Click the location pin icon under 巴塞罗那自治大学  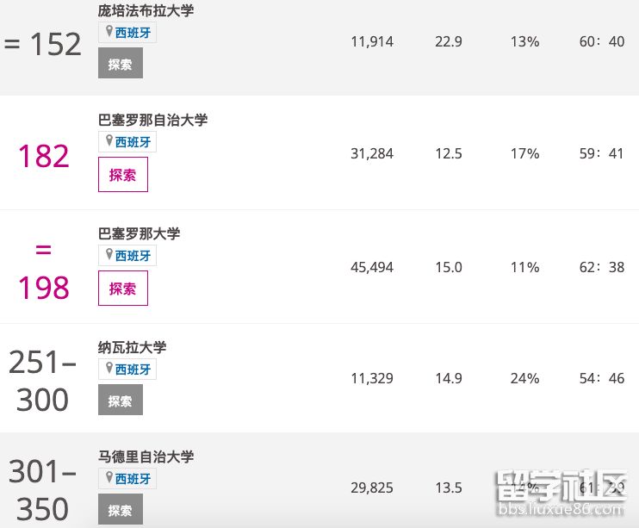click(109, 141)
